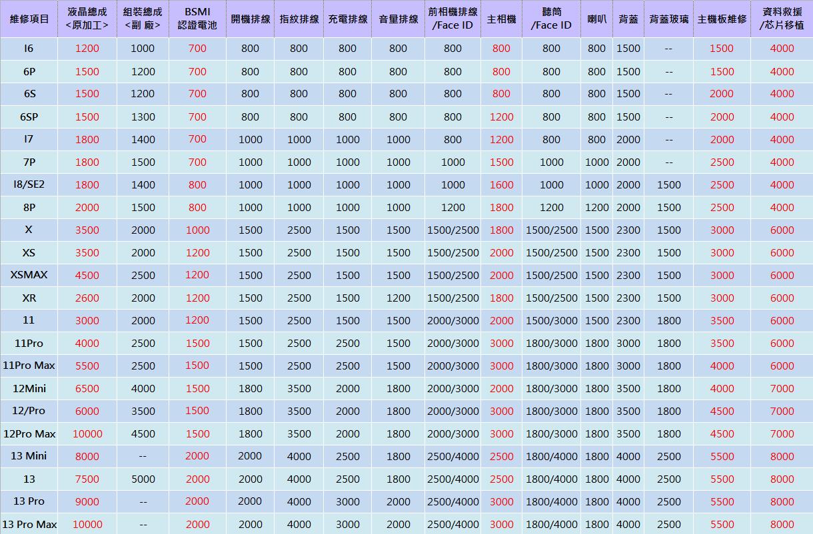
Task: Click the 音量排線 column header
Action: pyautogui.click(x=398, y=19)
